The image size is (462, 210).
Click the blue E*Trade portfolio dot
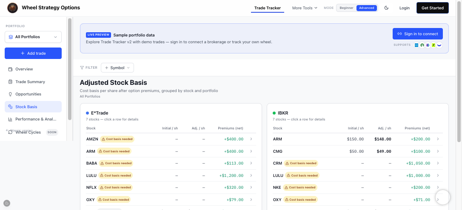pos(88,113)
